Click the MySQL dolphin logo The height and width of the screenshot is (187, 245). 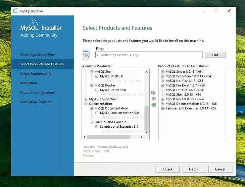click(35, 22)
